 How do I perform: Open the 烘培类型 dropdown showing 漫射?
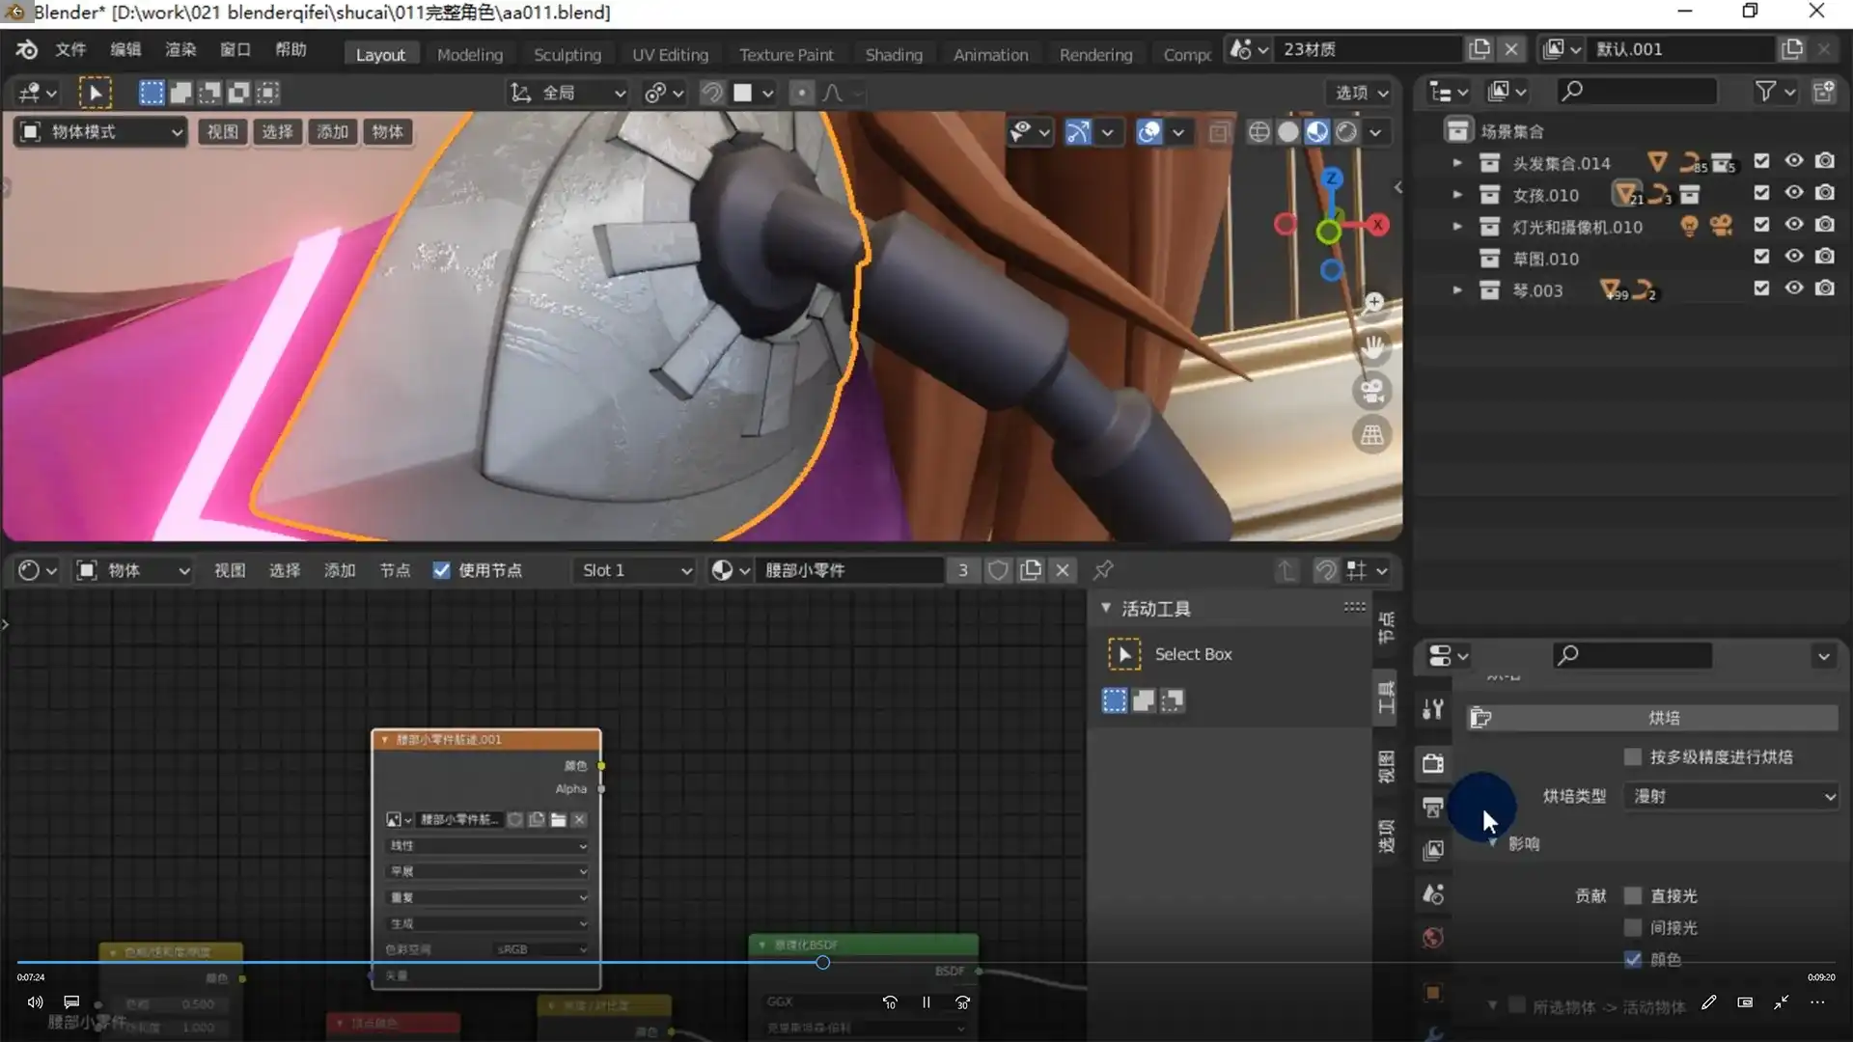click(x=1732, y=796)
